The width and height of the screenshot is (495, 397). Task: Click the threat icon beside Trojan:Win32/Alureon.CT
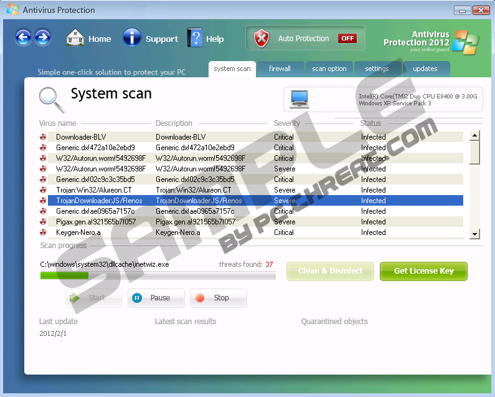click(43, 190)
